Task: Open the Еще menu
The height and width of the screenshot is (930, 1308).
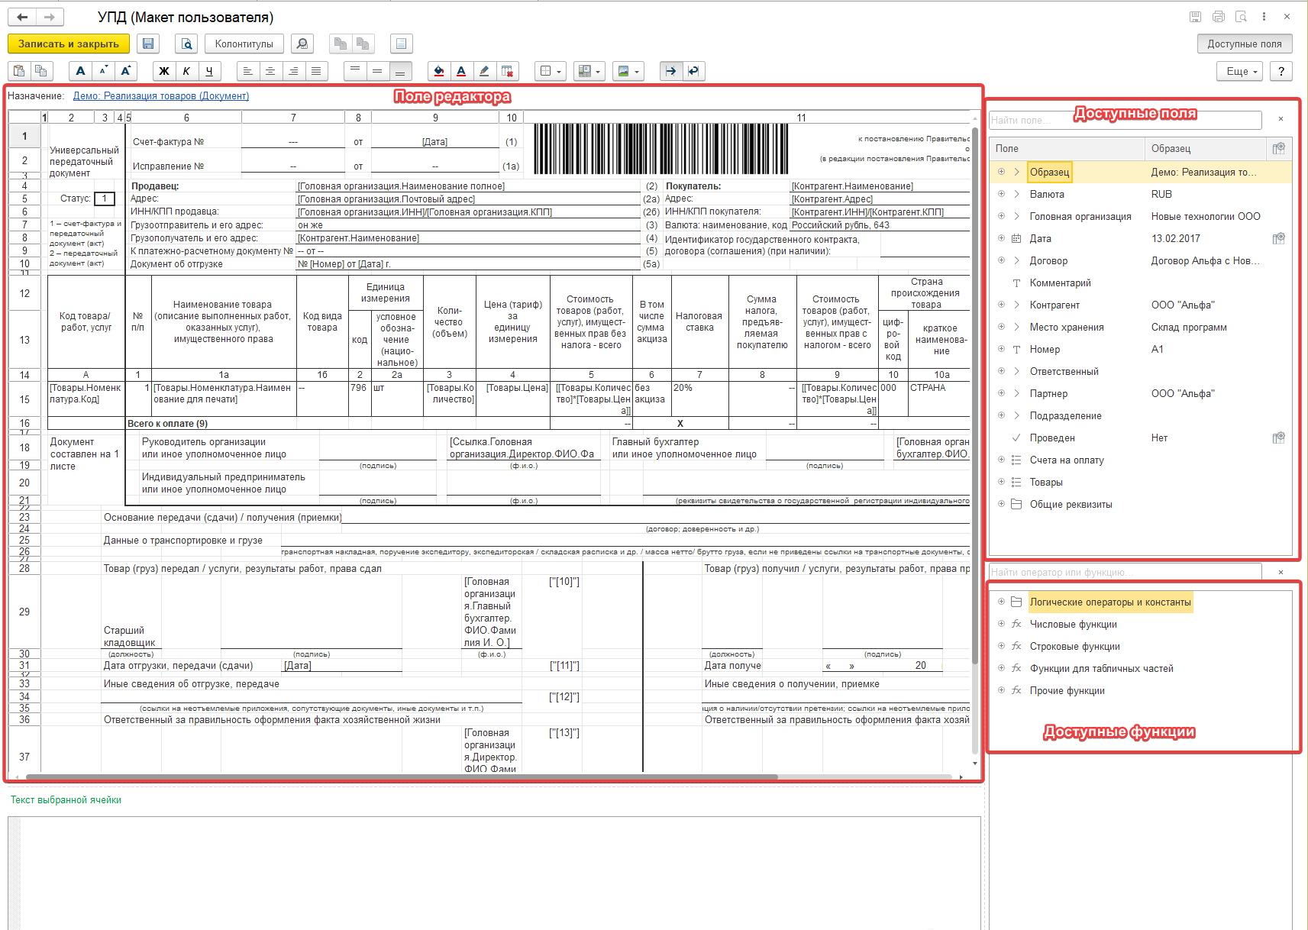Action: click(x=1242, y=71)
